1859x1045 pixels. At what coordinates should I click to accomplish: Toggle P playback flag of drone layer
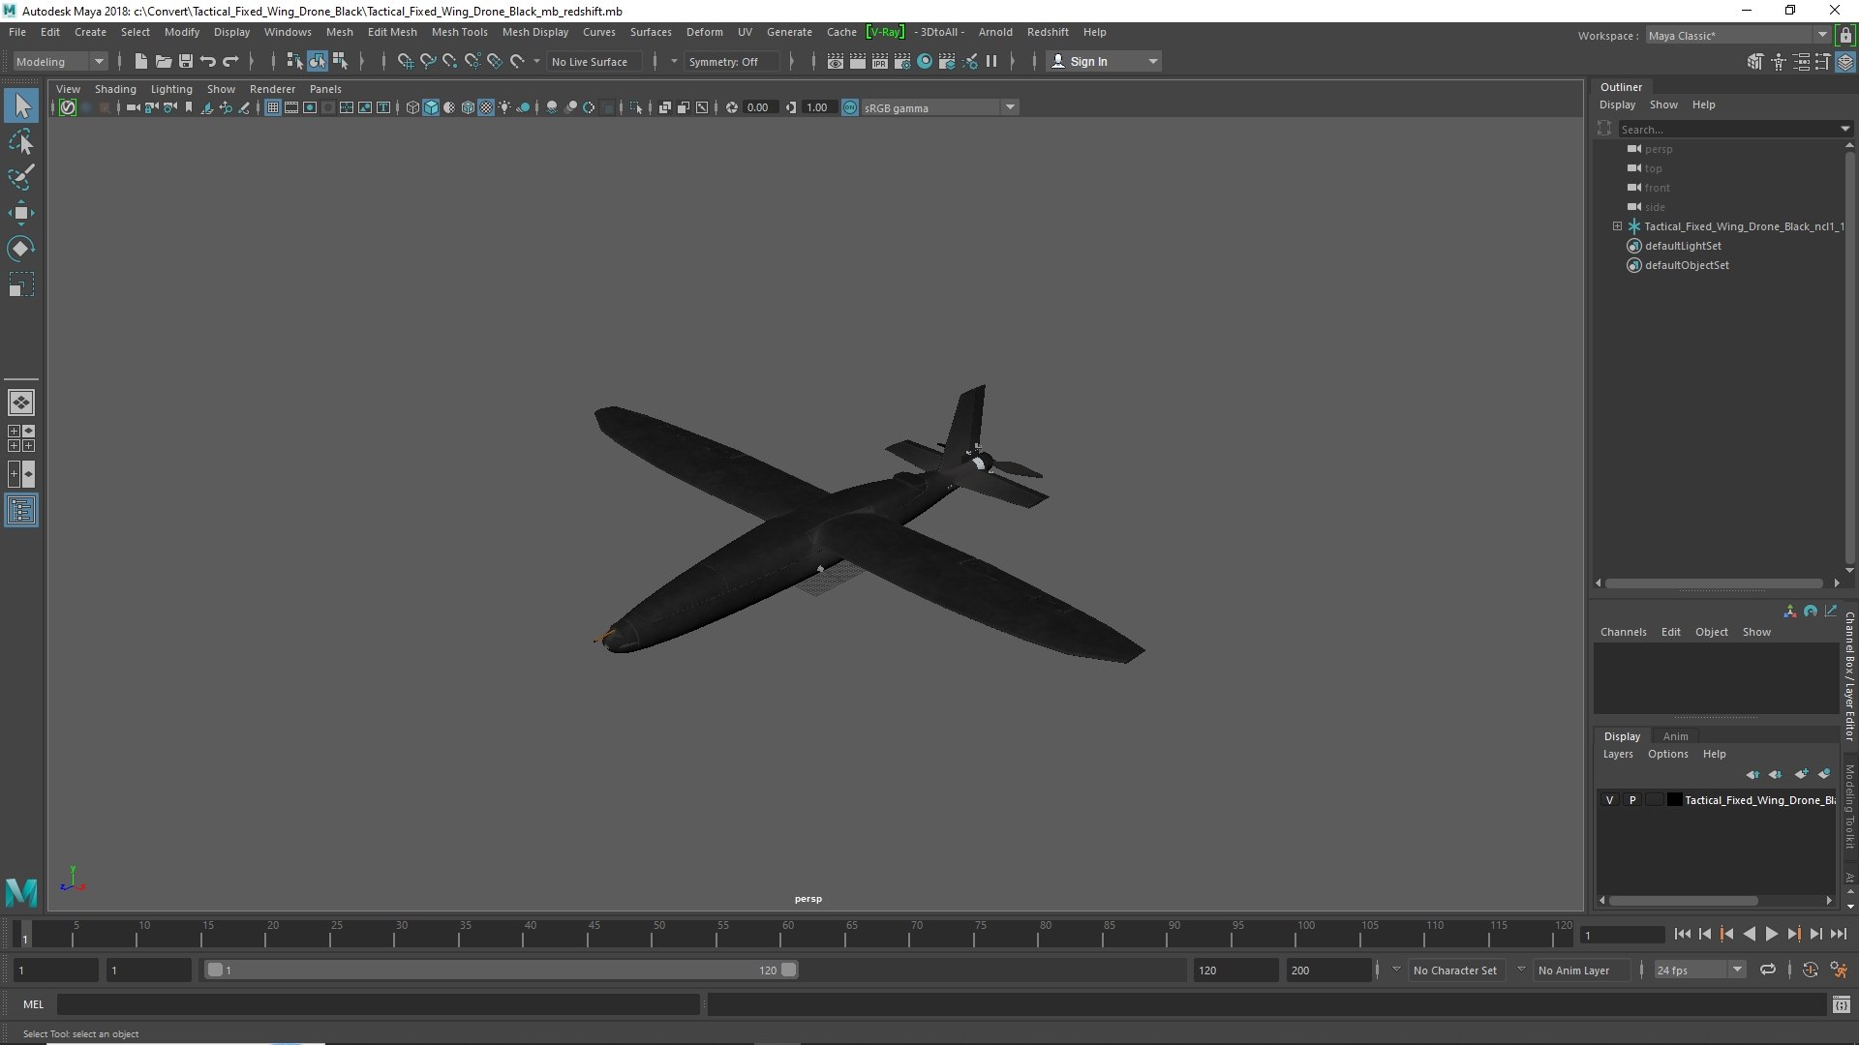coord(1632,800)
